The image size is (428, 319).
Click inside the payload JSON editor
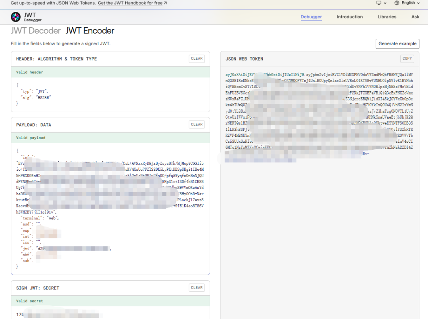110,208
